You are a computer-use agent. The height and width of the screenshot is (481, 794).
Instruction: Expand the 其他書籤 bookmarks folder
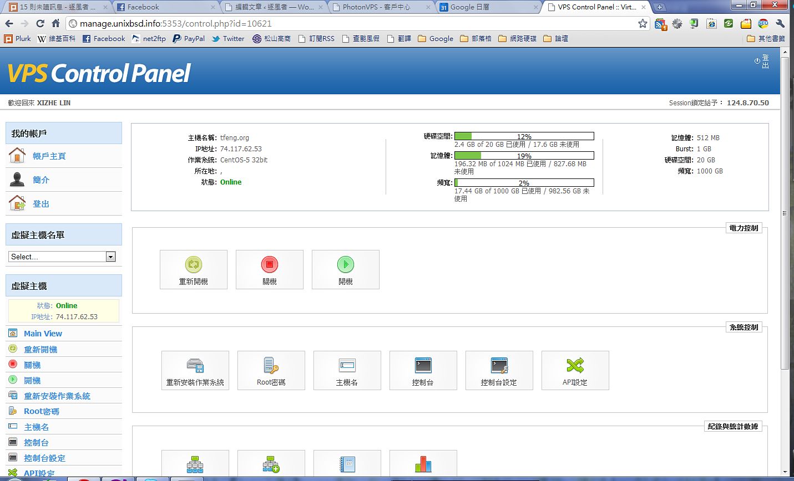pos(766,39)
